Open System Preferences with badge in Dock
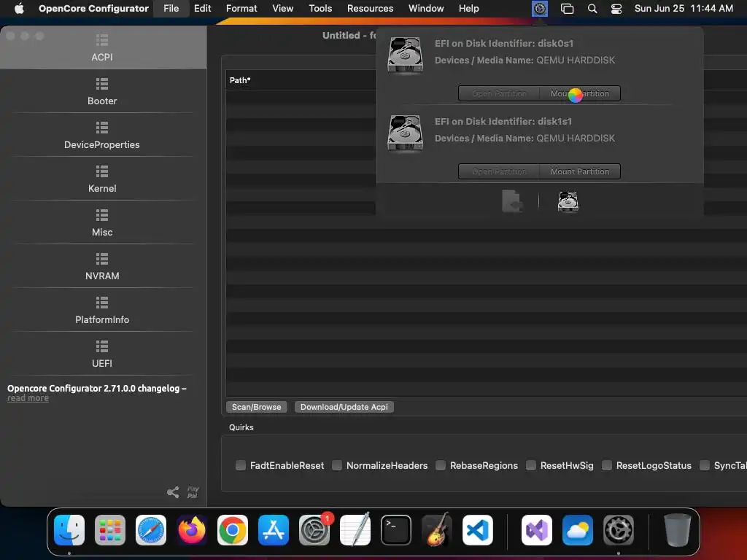The width and height of the screenshot is (747, 560). (x=314, y=530)
